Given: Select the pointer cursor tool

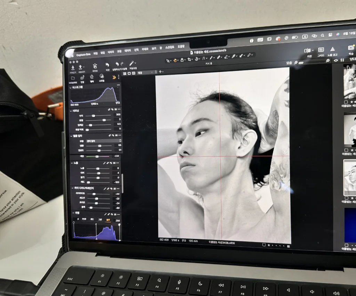Looking at the screenshot, I should pos(168,61).
